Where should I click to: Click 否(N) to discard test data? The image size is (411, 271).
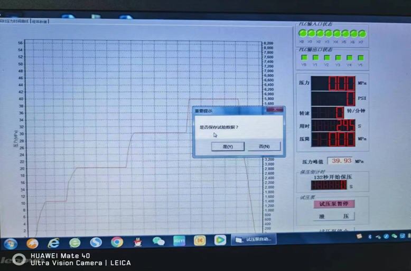pyautogui.click(x=264, y=147)
